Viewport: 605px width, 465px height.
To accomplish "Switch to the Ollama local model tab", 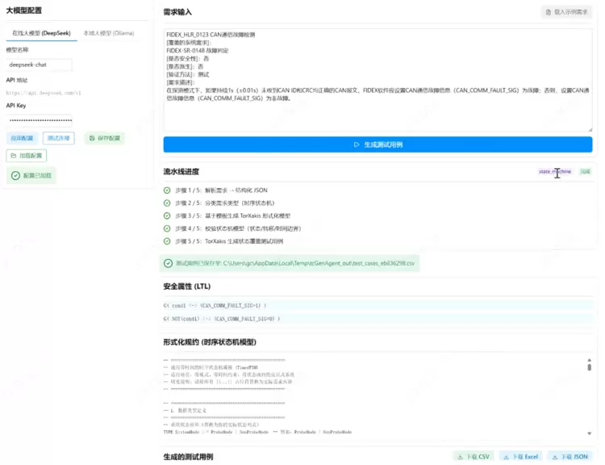I will click(109, 33).
